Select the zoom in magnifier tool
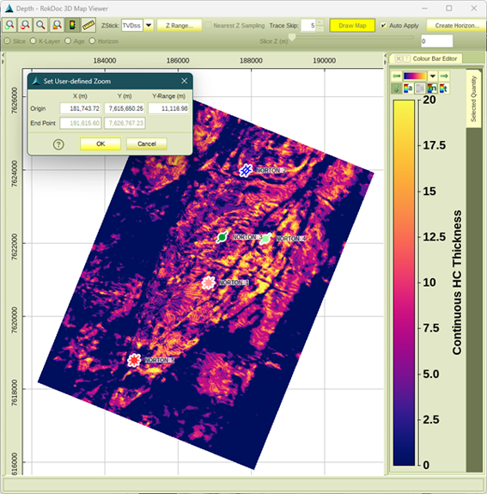 tap(9, 25)
